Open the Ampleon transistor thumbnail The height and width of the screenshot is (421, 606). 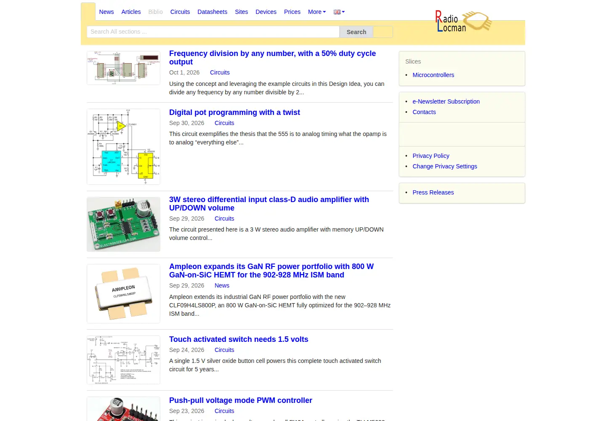[x=123, y=293]
